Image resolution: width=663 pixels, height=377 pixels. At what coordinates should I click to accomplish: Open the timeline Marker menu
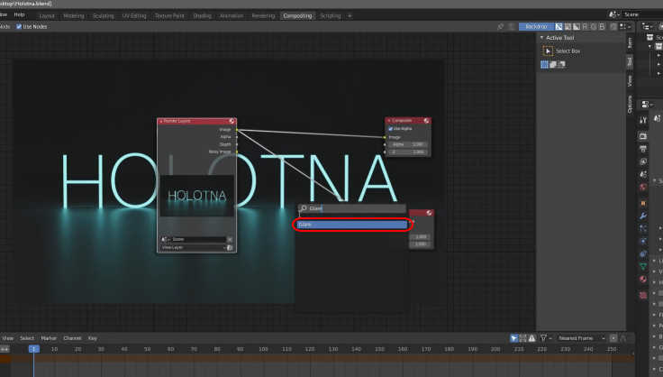pyautogui.click(x=49, y=338)
